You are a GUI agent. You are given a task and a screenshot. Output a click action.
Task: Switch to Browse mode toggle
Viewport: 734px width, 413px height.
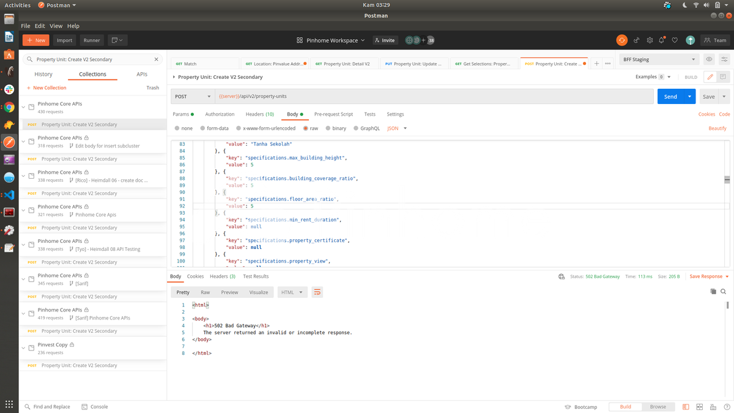pos(658,407)
